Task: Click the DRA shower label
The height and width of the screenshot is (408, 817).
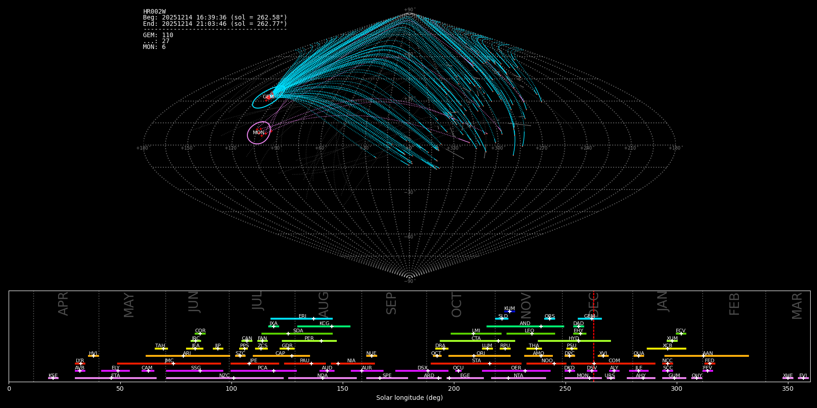Action: (440, 346)
